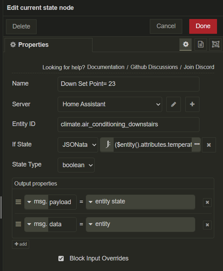Clear the If State condition

(209, 145)
